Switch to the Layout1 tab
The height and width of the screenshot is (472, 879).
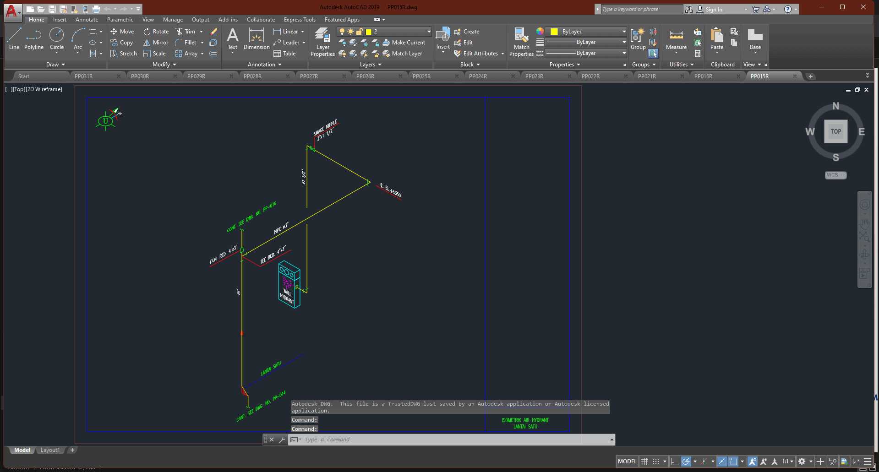tap(50, 450)
